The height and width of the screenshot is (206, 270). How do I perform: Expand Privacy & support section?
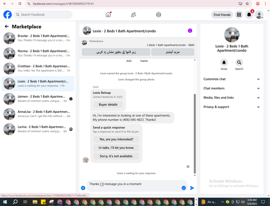point(232,107)
